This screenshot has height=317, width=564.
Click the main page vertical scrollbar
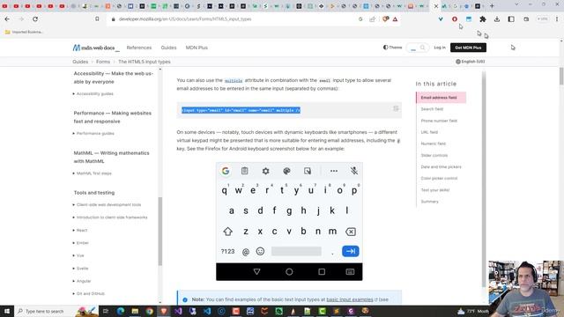(x=561, y=76)
